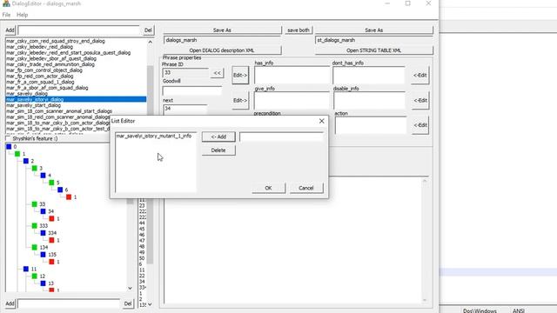Click the blue square icon of node 334

tap(43, 233)
